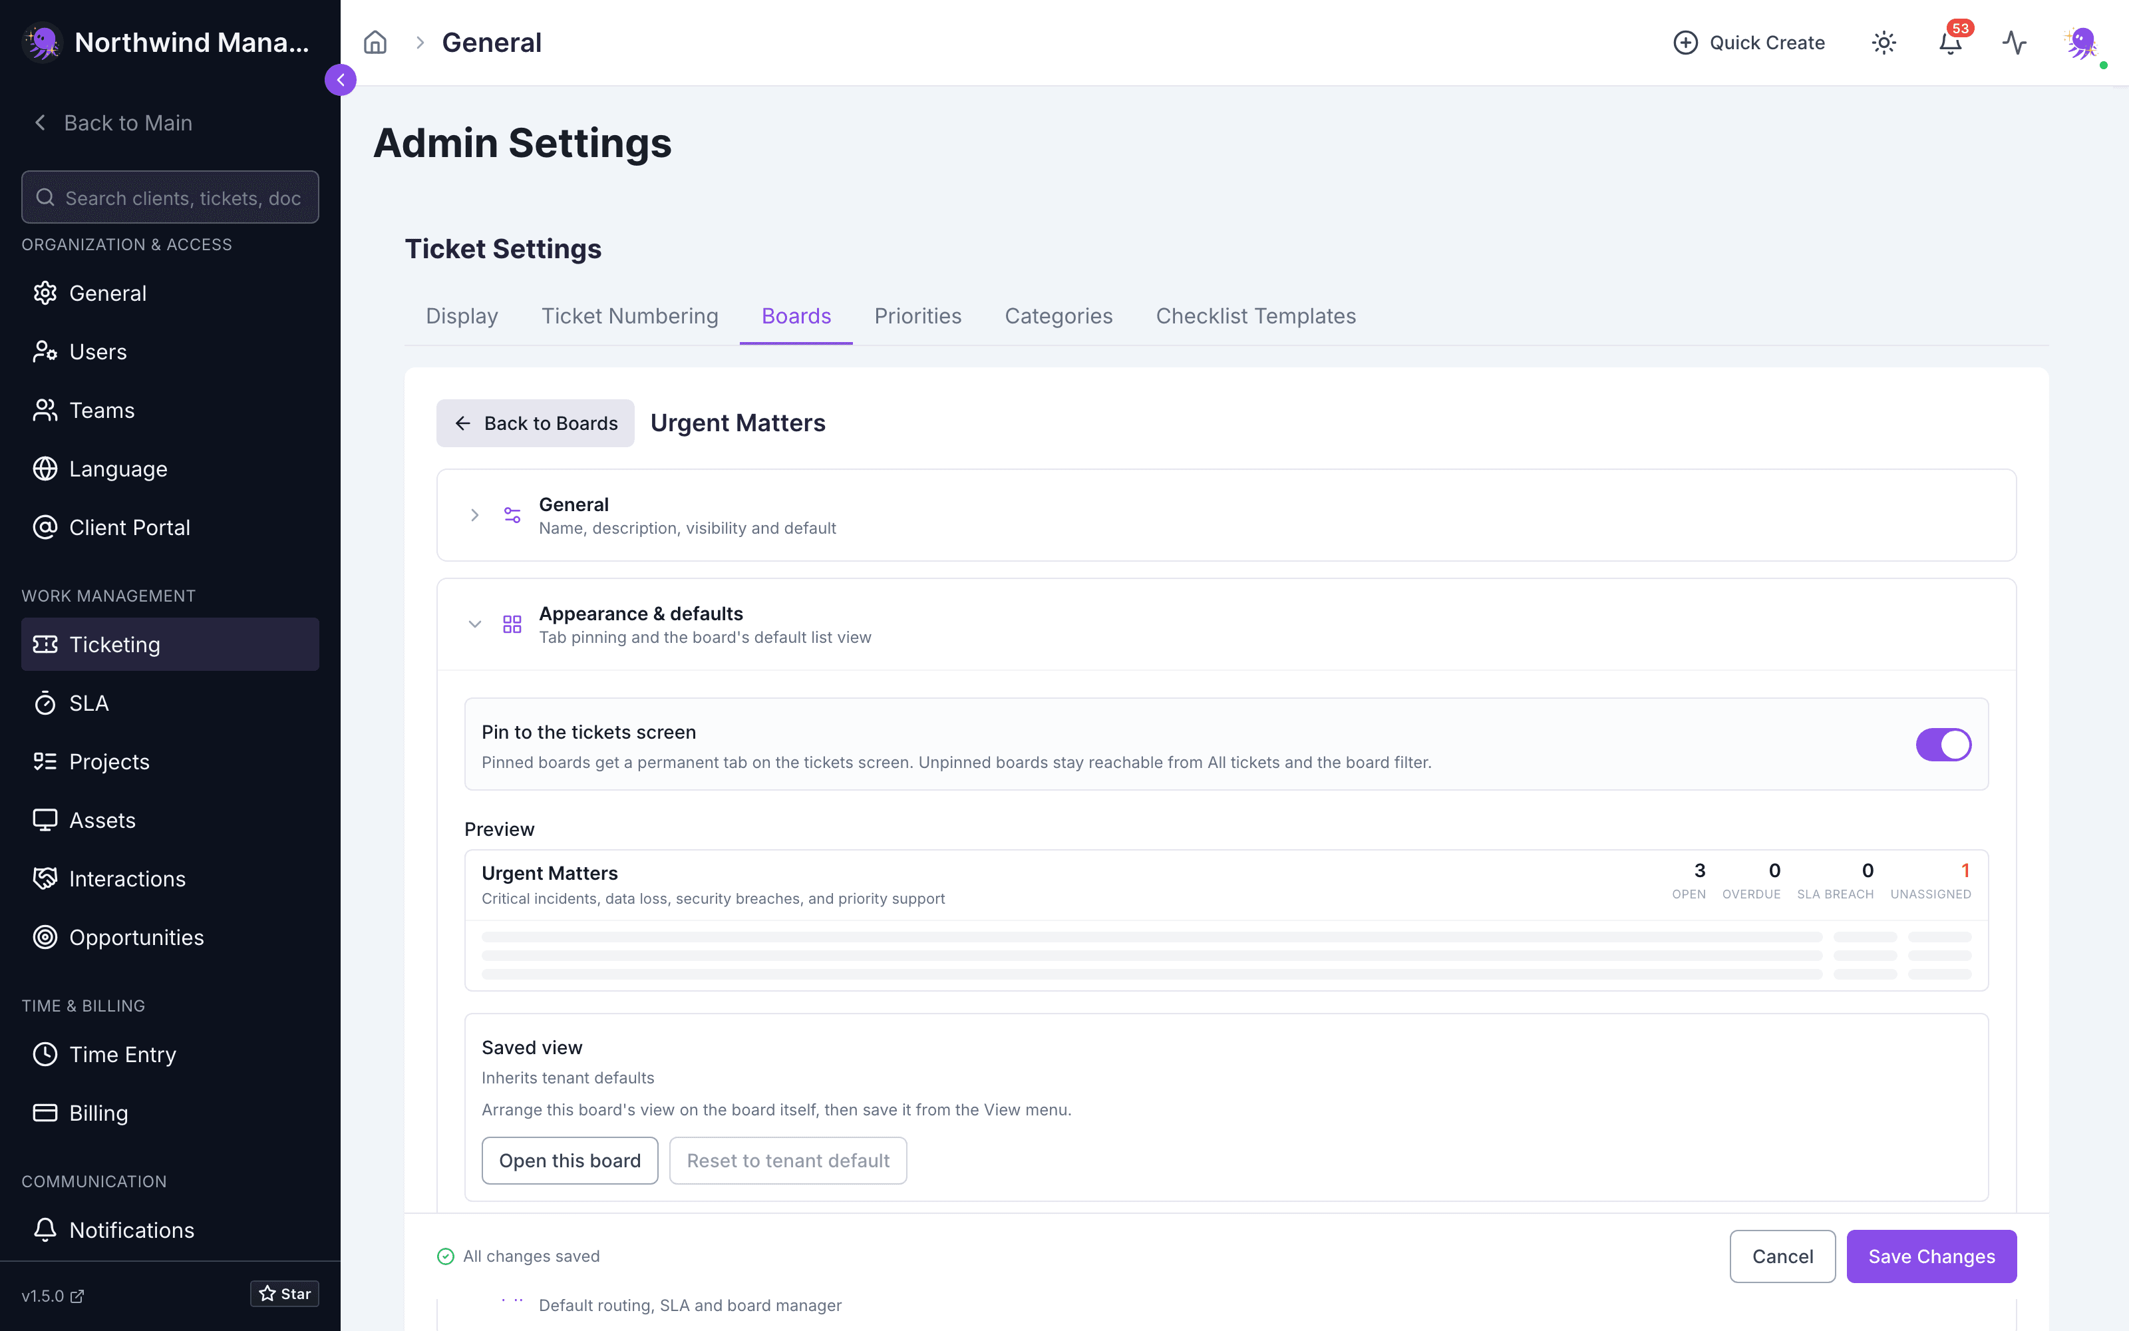Select Ticketing in the sidebar
The image size is (2129, 1331).
(170, 644)
